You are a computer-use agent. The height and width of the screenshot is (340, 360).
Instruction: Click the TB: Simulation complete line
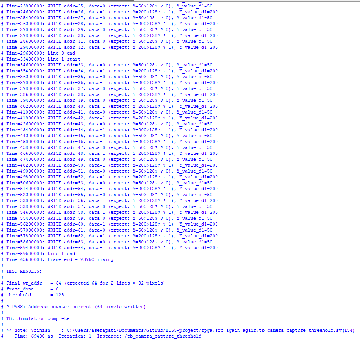[x=38, y=318]
